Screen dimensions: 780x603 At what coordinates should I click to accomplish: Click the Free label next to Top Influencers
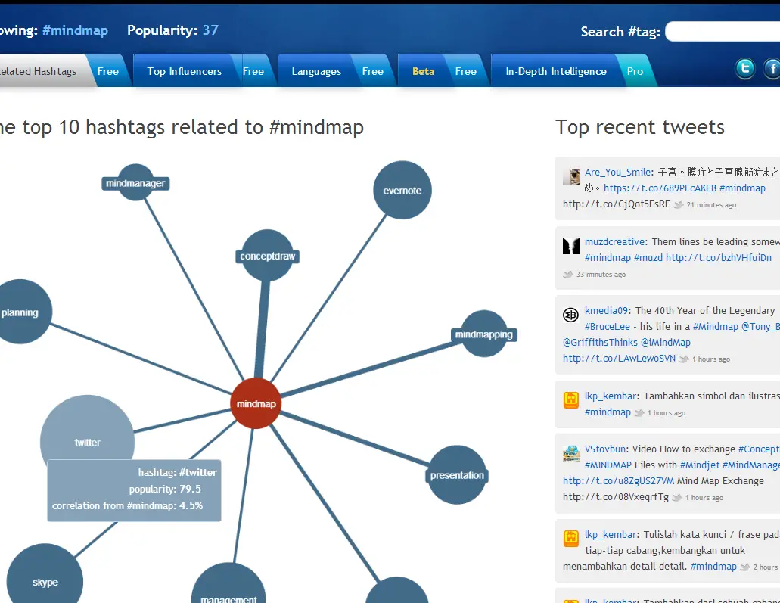pyautogui.click(x=253, y=71)
